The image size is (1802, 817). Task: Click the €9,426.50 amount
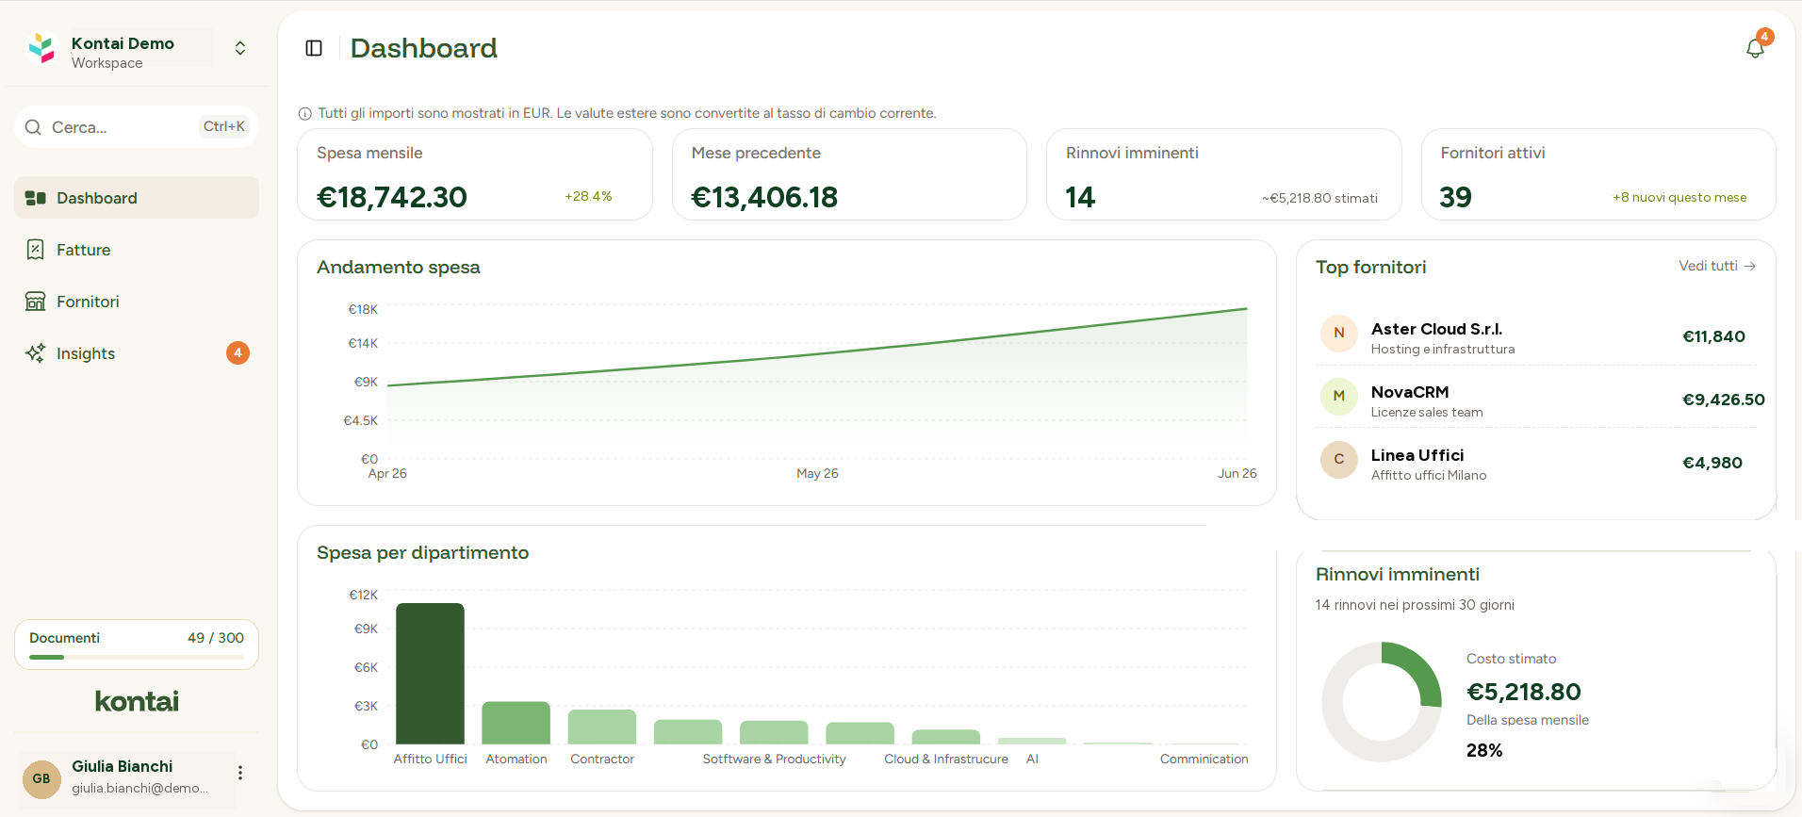(x=1723, y=400)
